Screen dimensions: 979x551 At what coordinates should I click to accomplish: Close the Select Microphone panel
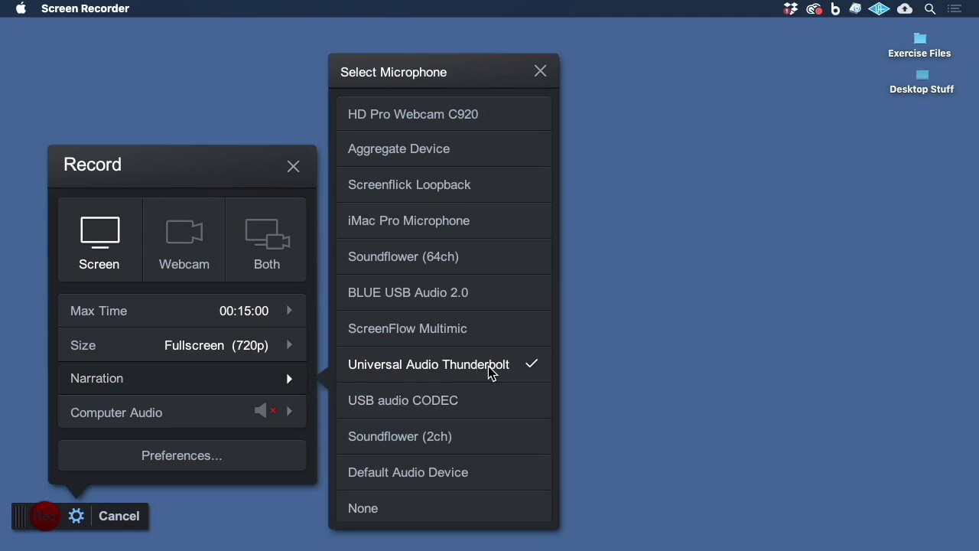[541, 71]
